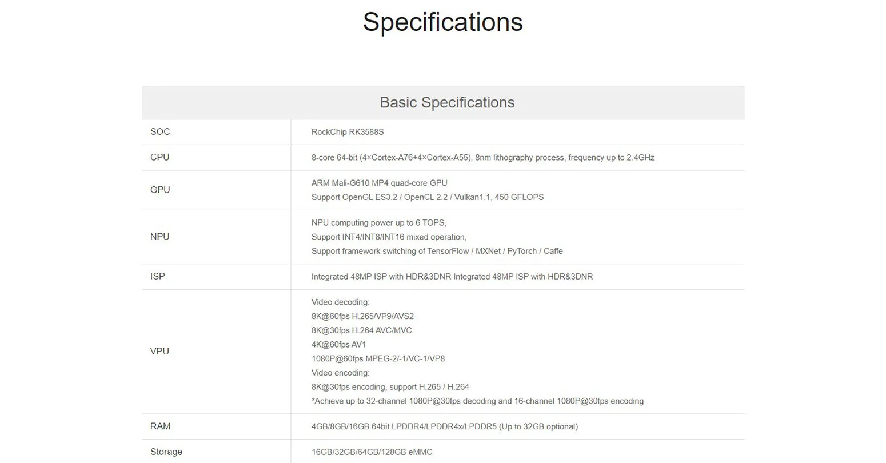This screenshot has height=463, width=886.
Task: Select the CPU row label
Action: 160,158
